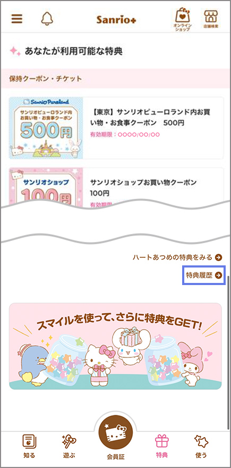Open the Puroland 500円 coupon thumbnail
231x468 pixels.
point(46,128)
